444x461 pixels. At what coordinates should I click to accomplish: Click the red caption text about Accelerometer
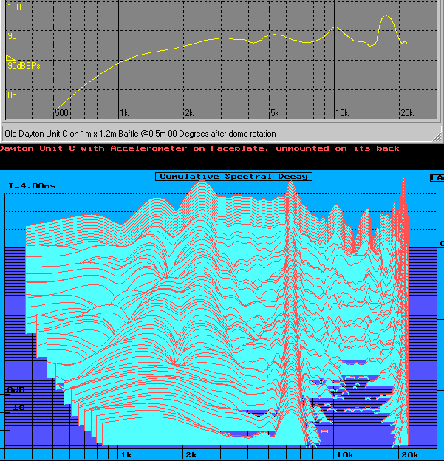pyautogui.click(x=199, y=148)
